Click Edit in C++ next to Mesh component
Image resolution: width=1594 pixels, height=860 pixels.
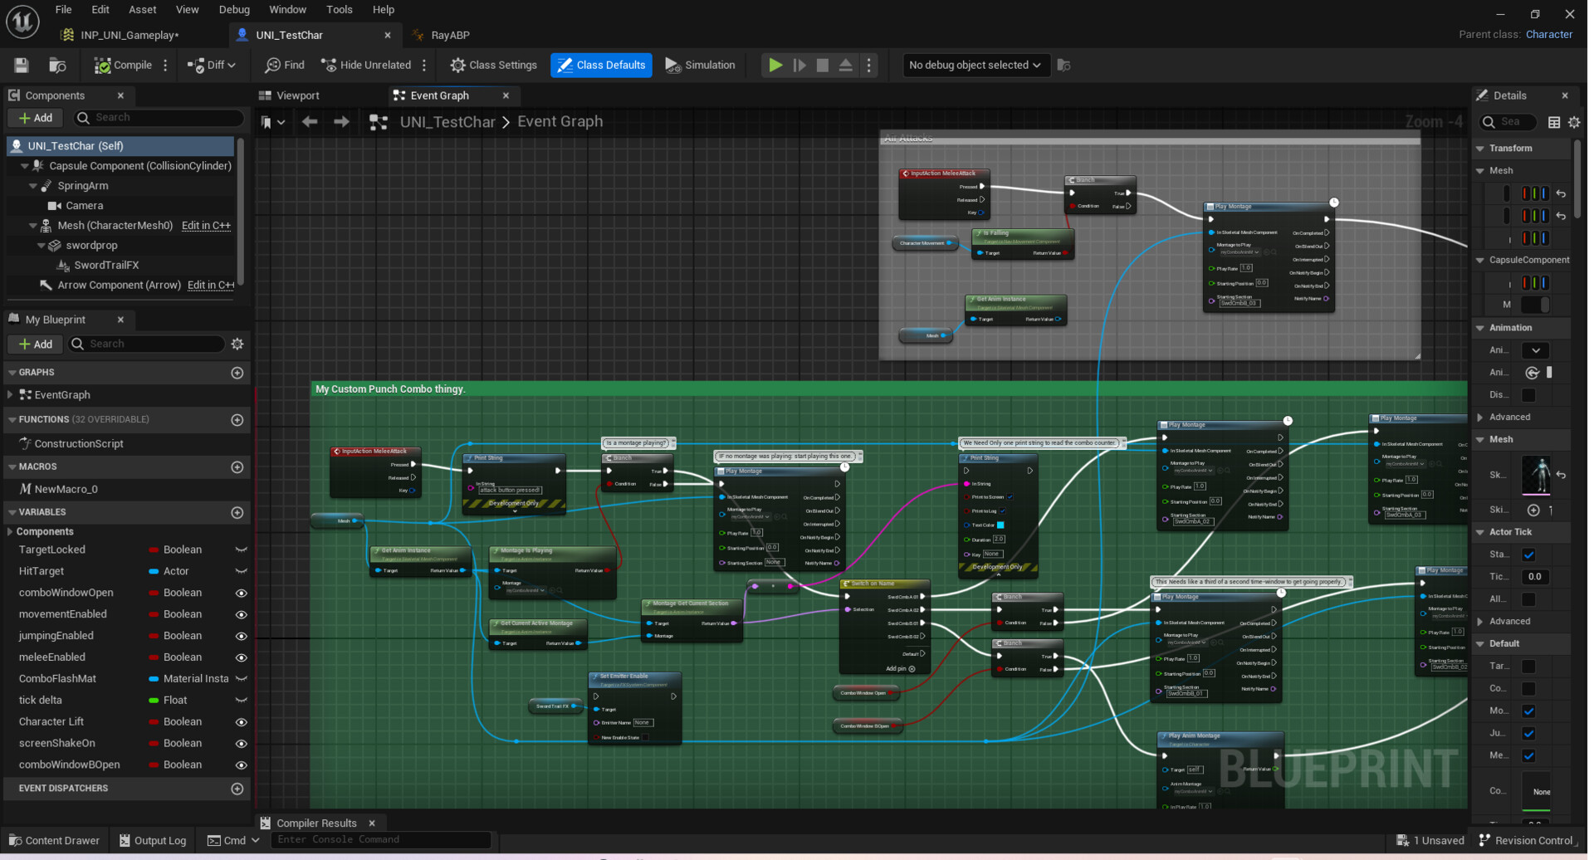pyautogui.click(x=205, y=225)
